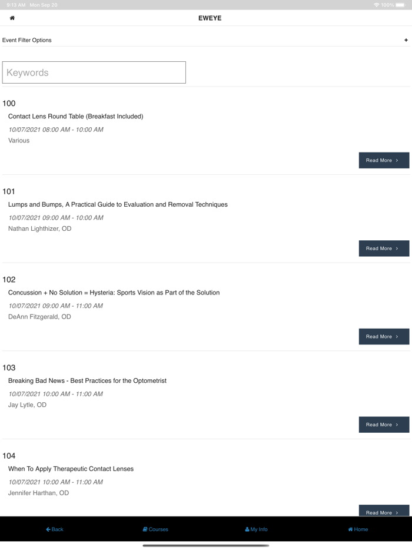
Task: Open the Concussion + No Solution course title
Action: point(114,293)
